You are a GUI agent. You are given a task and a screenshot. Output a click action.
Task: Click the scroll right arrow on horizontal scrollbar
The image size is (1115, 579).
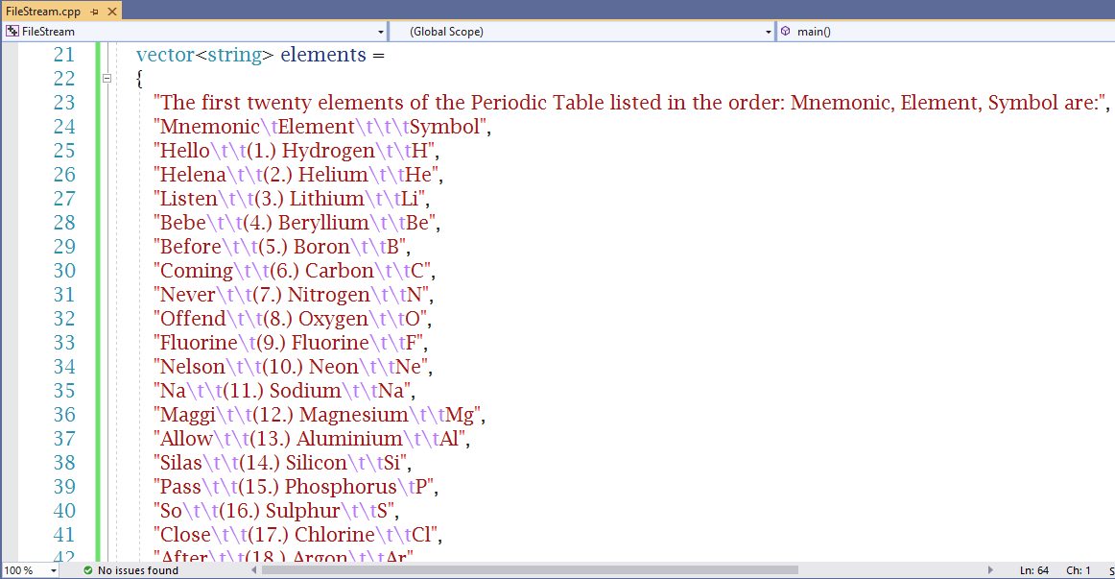tap(989, 570)
